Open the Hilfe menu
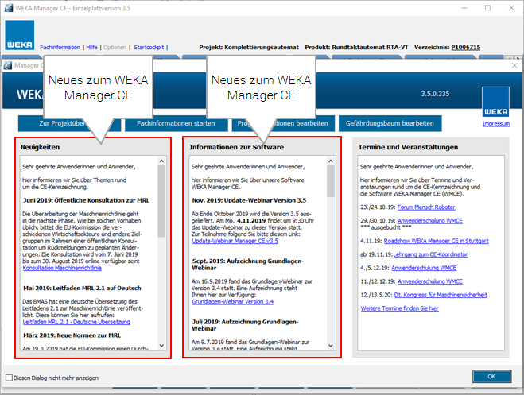The image size is (524, 395). pos(92,47)
